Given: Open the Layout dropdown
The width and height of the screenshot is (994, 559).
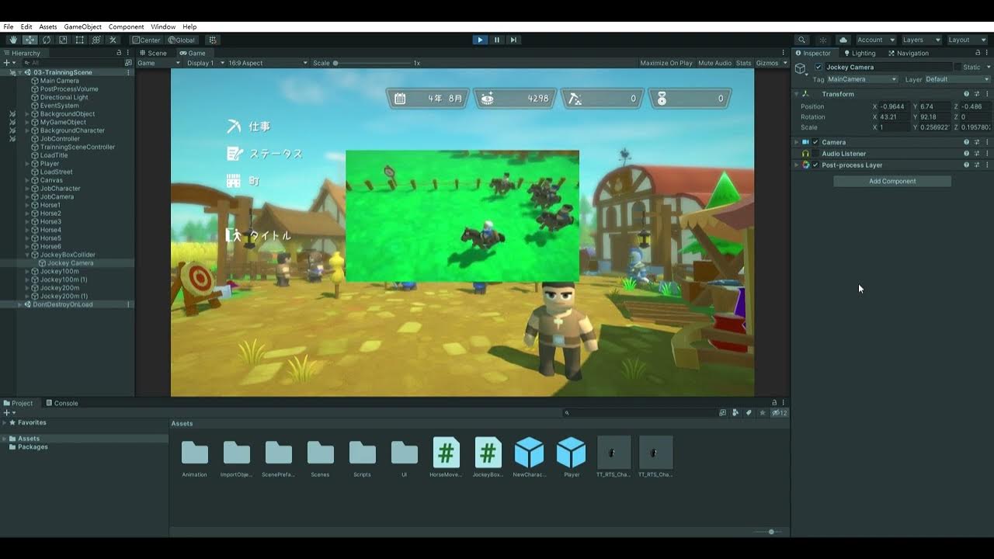Looking at the screenshot, I should coord(967,40).
